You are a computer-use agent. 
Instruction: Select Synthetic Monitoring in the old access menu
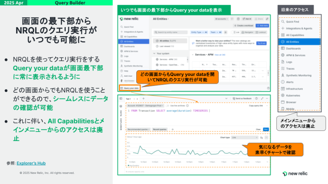tap(300, 75)
